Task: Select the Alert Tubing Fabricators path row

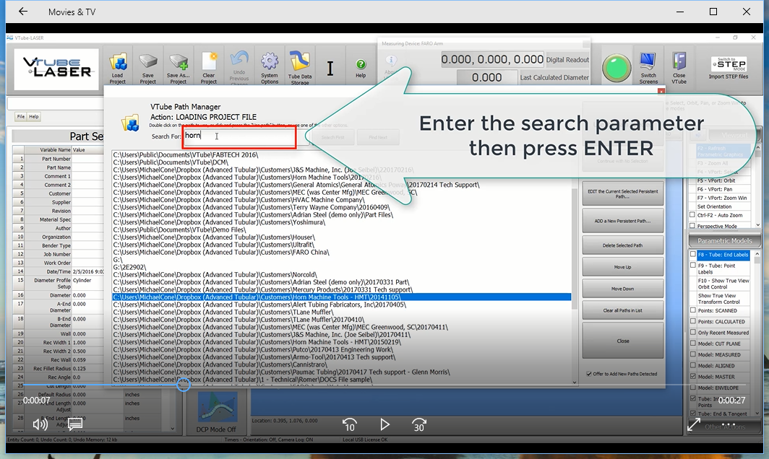Action: coord(341,305)
